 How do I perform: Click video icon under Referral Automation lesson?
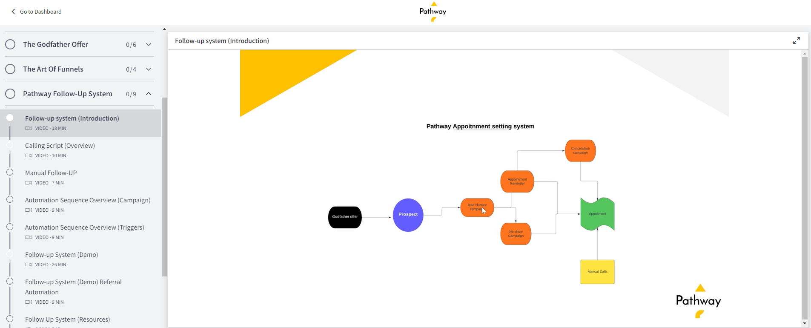tap(29, 302)
